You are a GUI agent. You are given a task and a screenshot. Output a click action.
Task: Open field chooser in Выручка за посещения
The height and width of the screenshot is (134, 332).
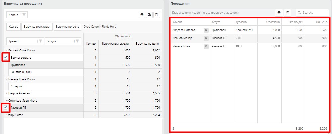point(149,15)
